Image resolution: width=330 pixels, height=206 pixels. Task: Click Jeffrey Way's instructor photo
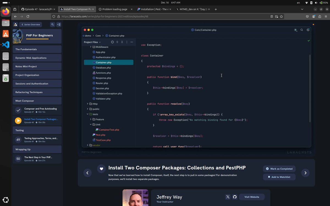135,197
